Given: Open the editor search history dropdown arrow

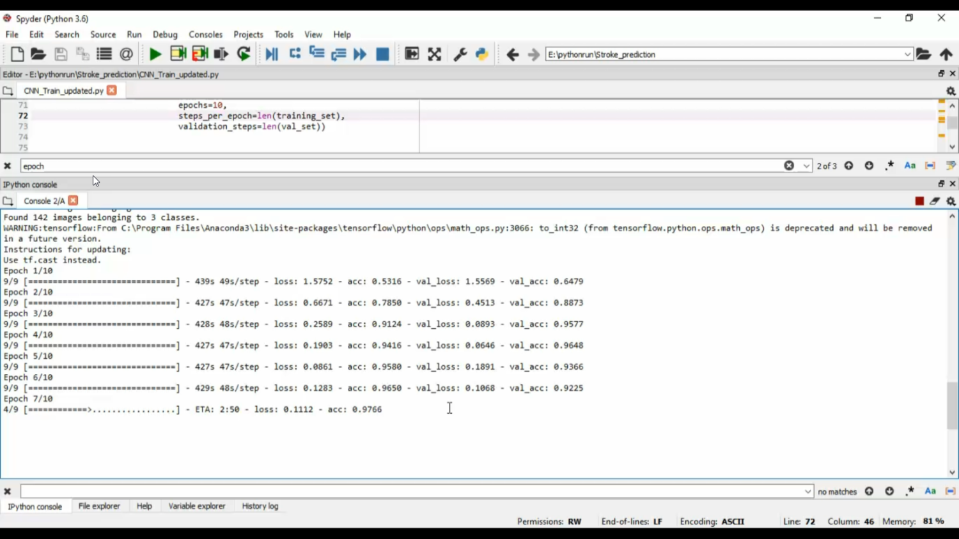Looking at the screenshot, I should [x=806, y=166].
